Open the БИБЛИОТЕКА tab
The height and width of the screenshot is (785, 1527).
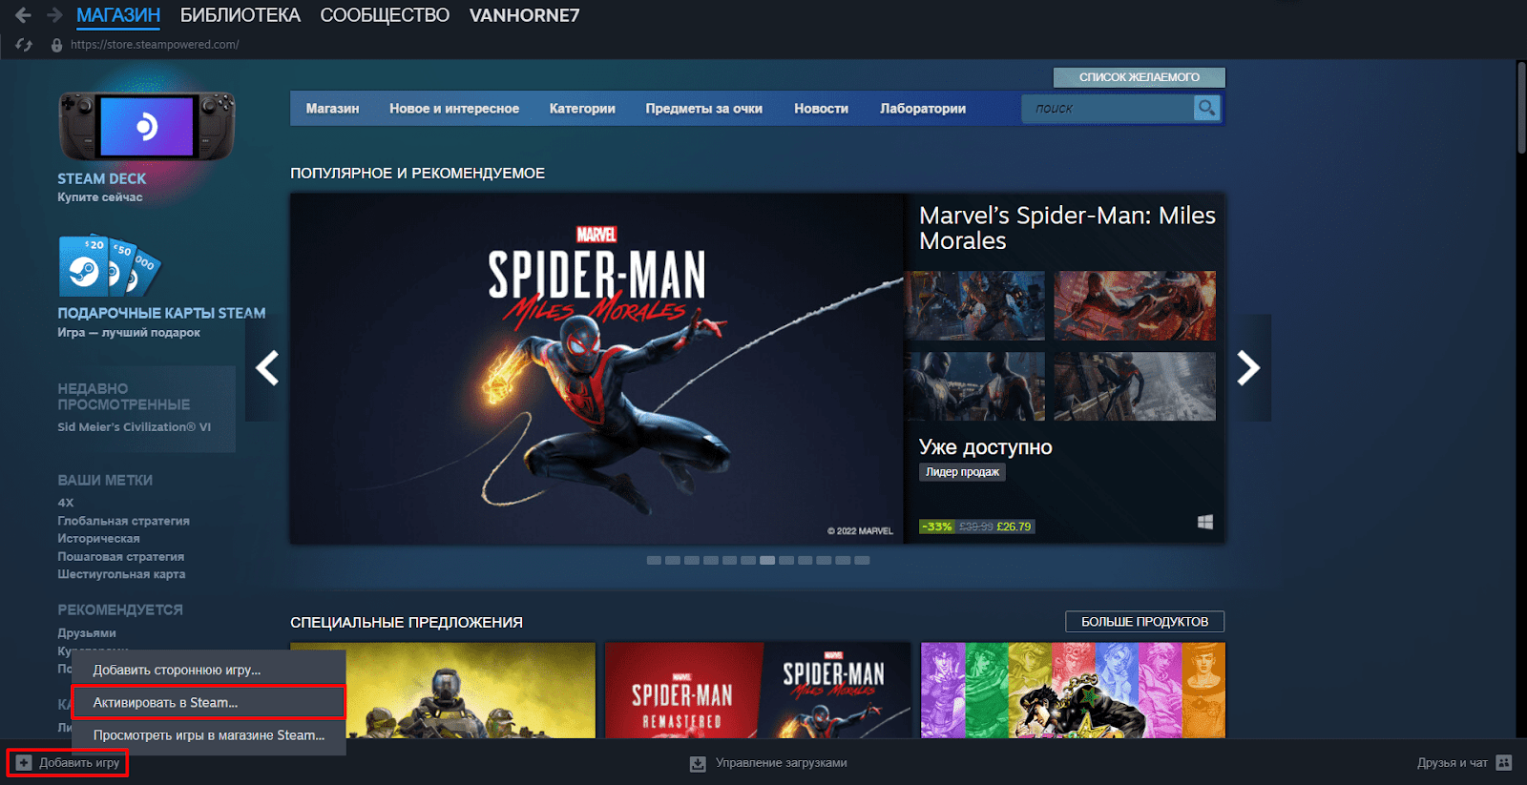[x=241, y=15]
